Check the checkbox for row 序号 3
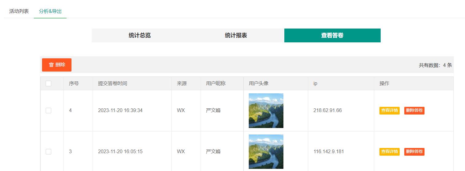The image size is (465, 171). (48, 152)
